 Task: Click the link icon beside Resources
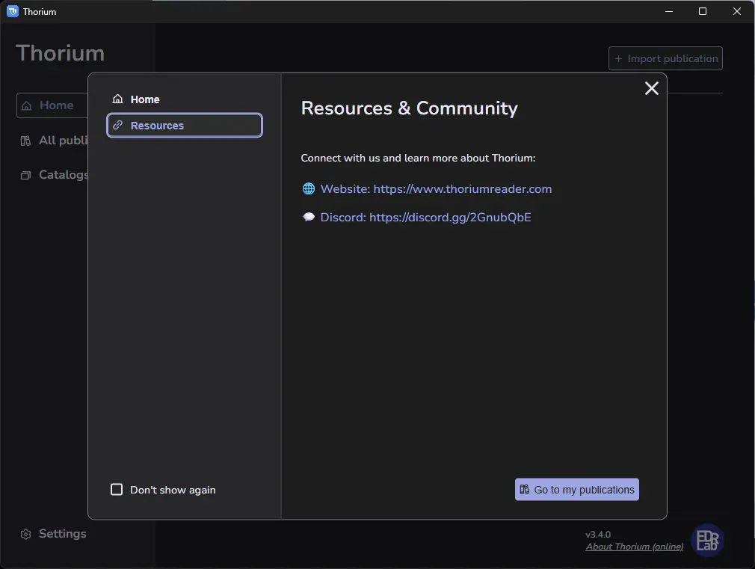117,126
